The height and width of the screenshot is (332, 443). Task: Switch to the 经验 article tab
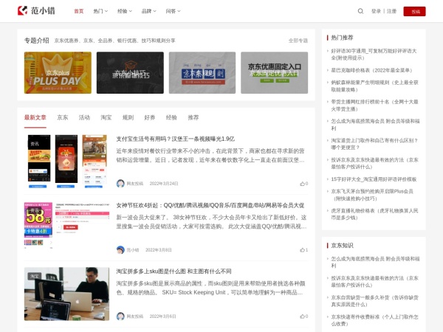171,117
